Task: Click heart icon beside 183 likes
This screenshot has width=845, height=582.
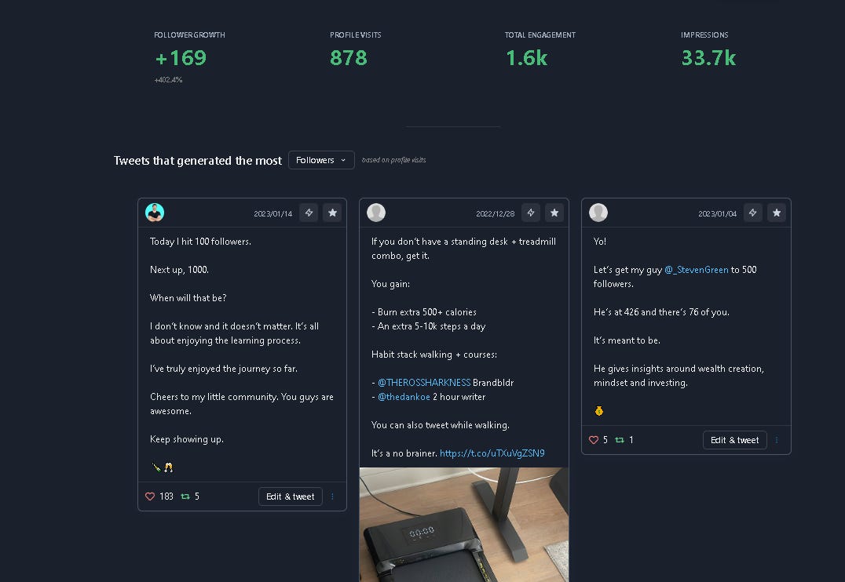Action: click(x=150, y=497)
